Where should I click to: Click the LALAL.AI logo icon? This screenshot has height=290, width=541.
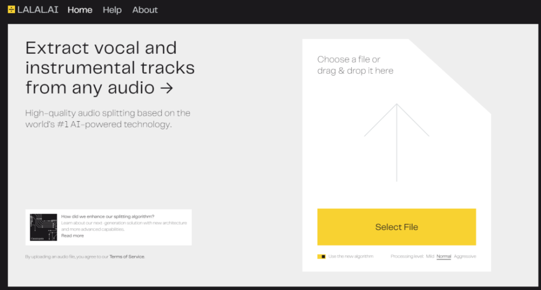pyautogui.click(x=11, y=10)
